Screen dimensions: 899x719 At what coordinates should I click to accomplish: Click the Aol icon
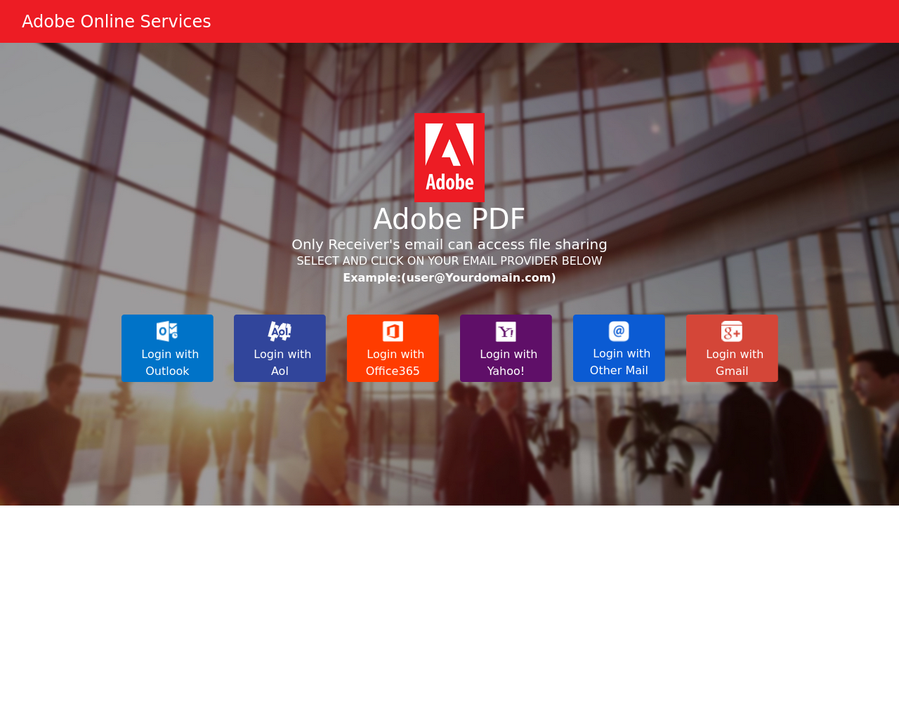(x=280, y=331)
